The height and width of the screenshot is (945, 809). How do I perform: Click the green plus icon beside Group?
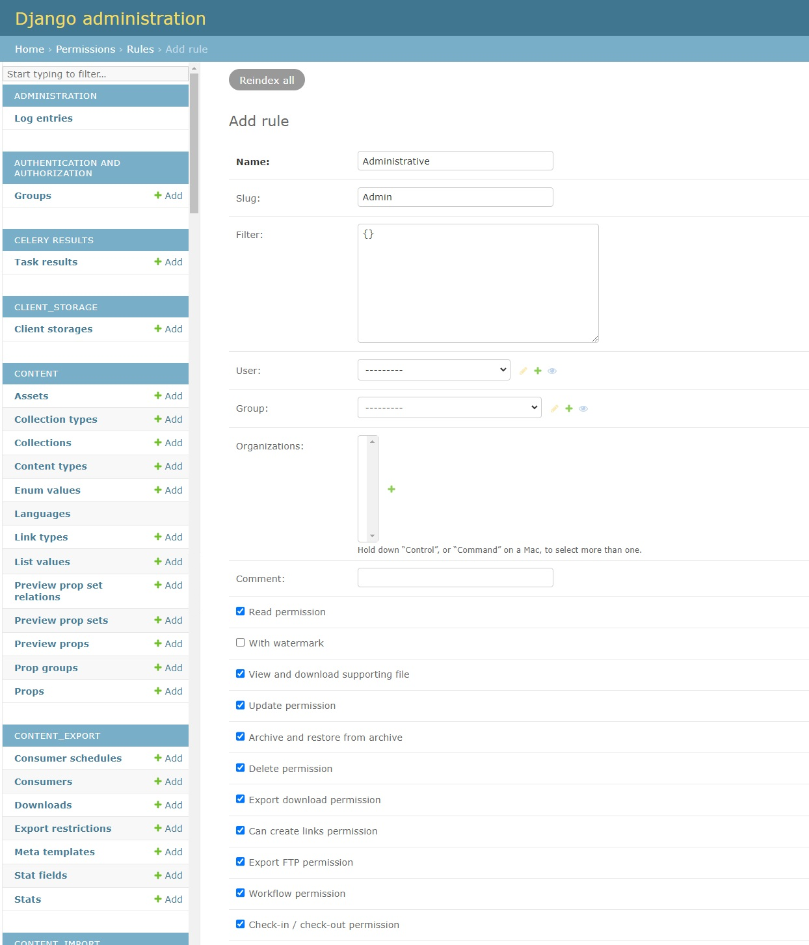(569, 408)
